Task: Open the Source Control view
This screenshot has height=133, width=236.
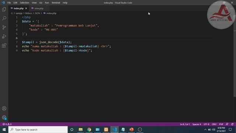Action: [x=4, y=27]
